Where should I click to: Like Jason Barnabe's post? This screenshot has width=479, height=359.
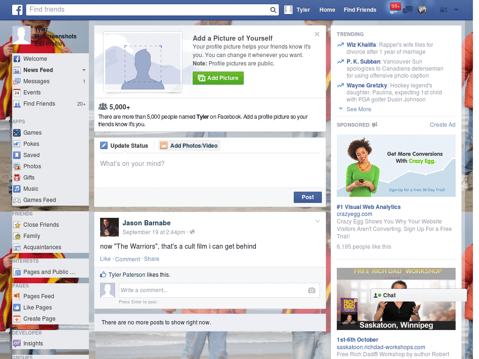[x=105, y=259]
